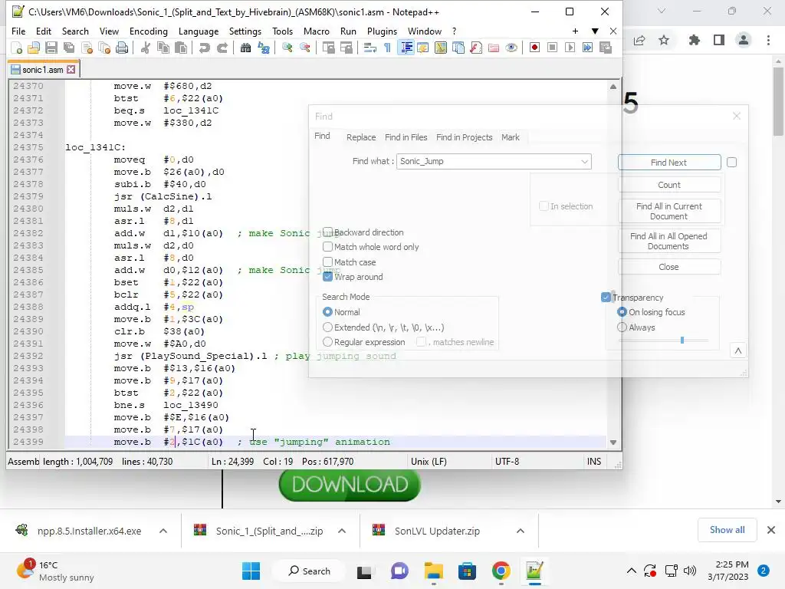
Task: Click the Replace toolbar icon
Action: point(264,48)
